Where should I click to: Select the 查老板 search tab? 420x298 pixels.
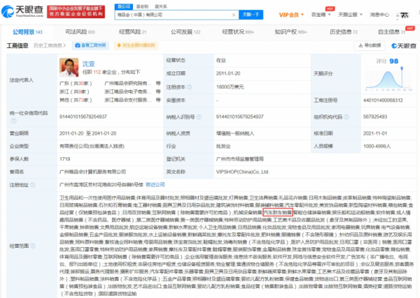(142, 6)
